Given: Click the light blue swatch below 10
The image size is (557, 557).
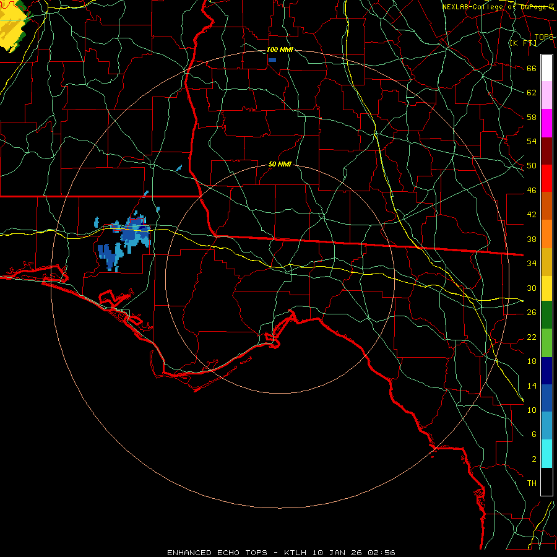Looking at the screenshot, I should 546,426.
